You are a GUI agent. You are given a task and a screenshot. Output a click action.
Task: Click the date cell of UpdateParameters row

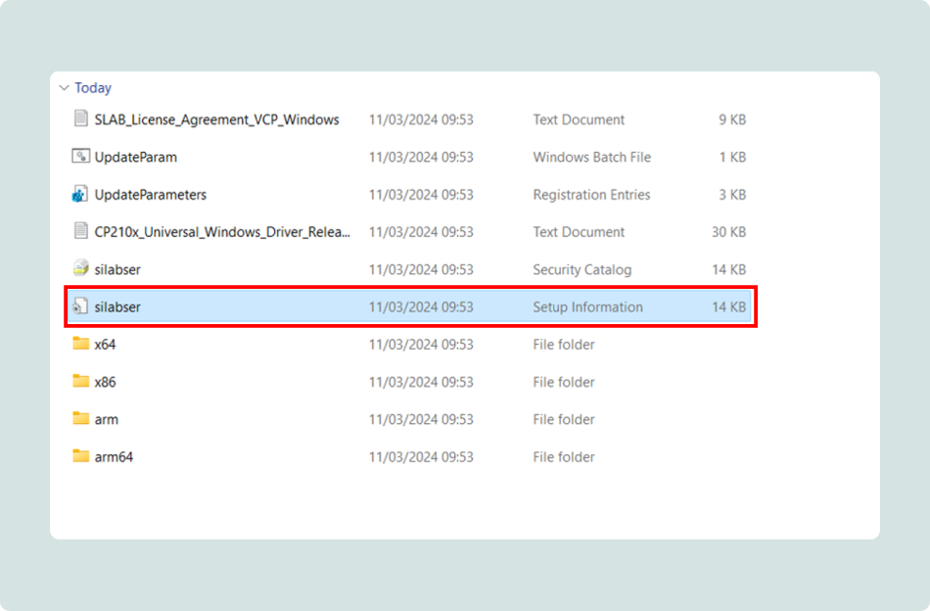point(421,195)
